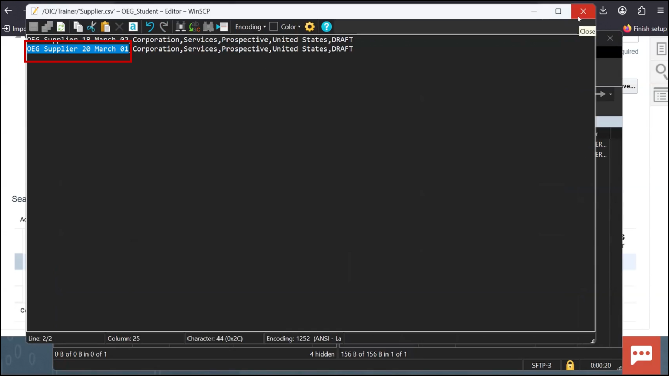
Task: Select the Cut tool
Action: [x=91, y=26]
